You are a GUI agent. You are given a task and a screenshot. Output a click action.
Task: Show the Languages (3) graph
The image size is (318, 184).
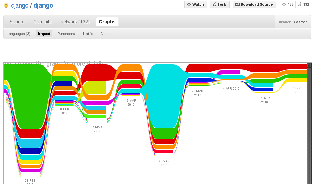coord(19,34)
